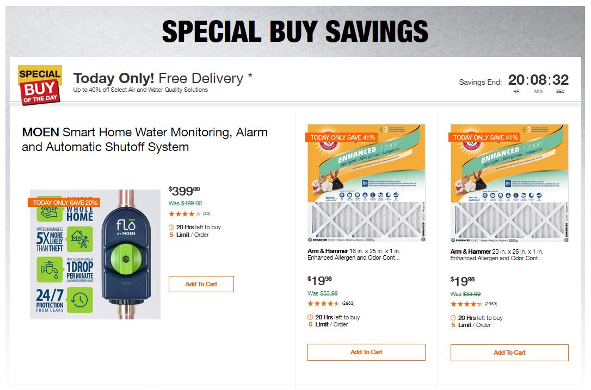Open Arm & Hammer 16 in. filter title link

[x=354, y=255]
